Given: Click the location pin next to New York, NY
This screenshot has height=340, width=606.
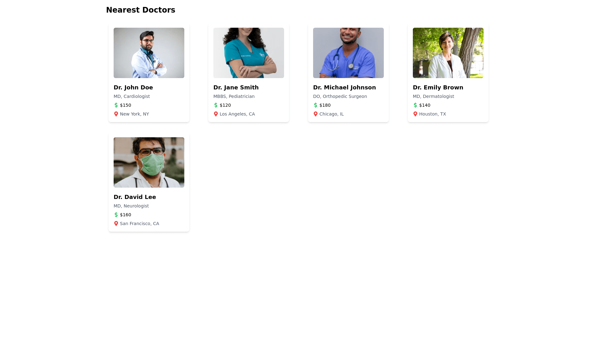Looking at the screenshot, I should point(116,114).
